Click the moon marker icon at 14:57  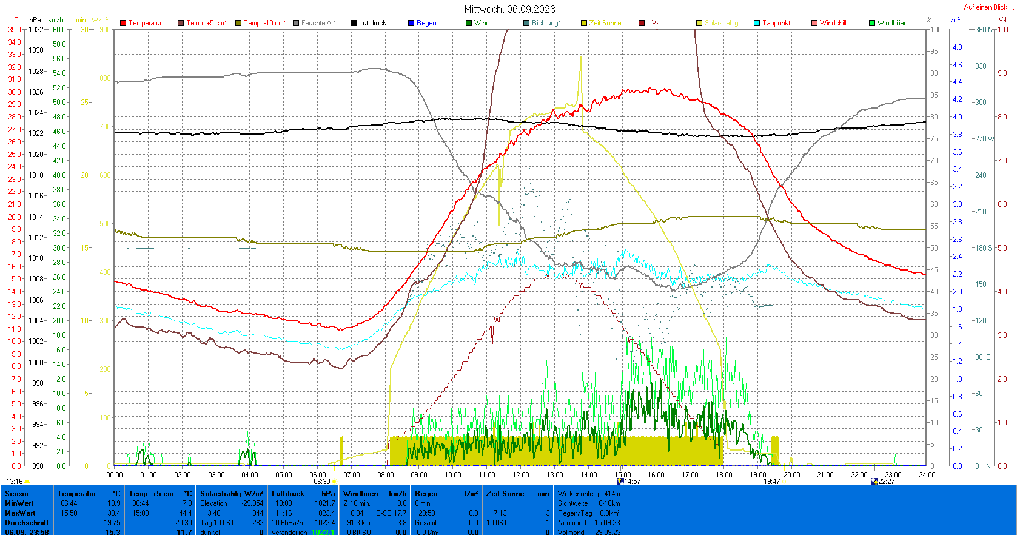click(x=620, y=481)
